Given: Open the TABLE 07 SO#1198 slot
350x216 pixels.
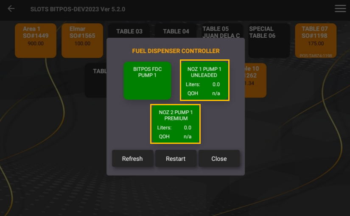Looking at the screenshot, I should tap(315, 40).
